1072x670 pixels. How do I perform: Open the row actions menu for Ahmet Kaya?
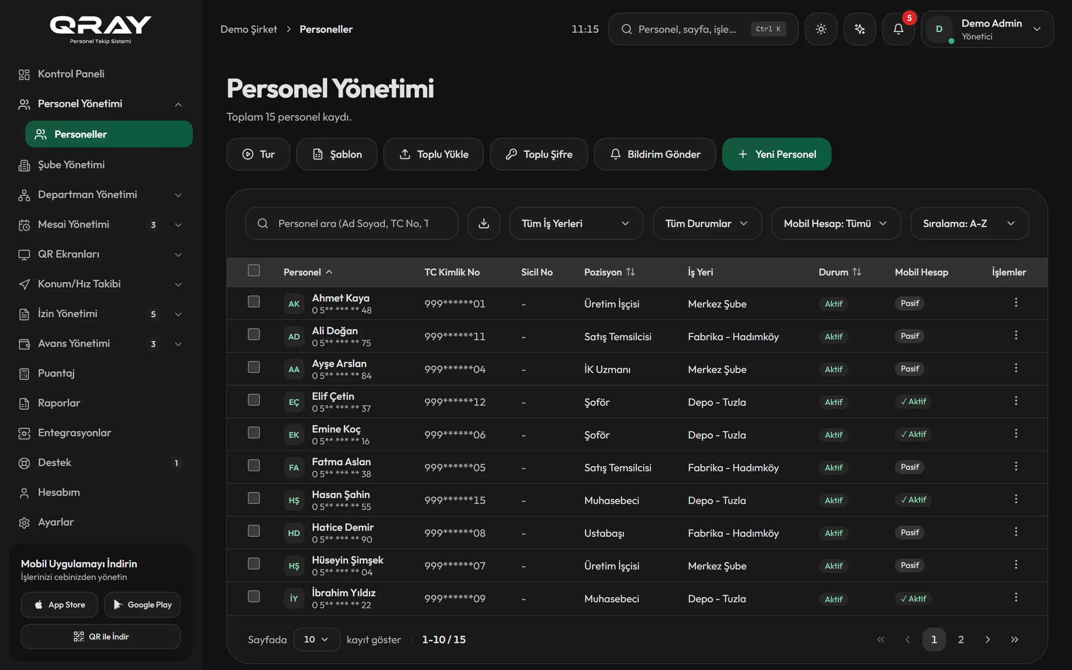tap(1016, 303)
